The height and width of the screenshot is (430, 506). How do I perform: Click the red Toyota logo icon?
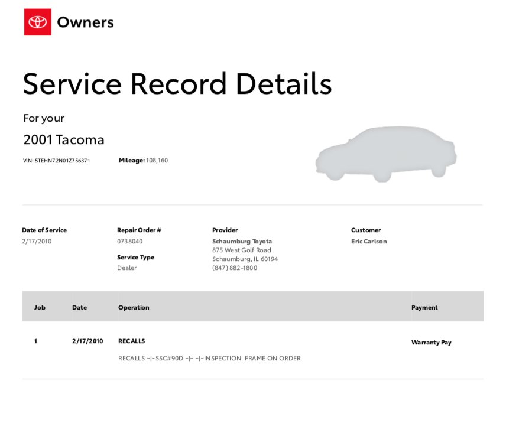(38, 22)
